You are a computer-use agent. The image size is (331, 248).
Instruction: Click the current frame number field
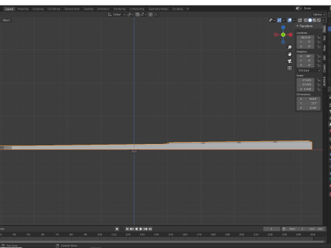272,229
